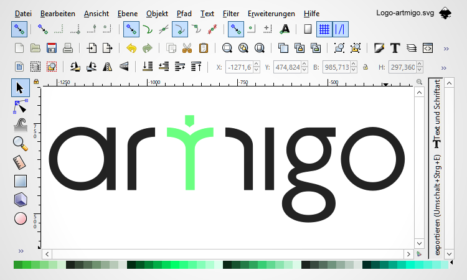The width and height of the screenshot is (467, 280).
Task: Cut selection with scissors icon
Action: (187, 48)
